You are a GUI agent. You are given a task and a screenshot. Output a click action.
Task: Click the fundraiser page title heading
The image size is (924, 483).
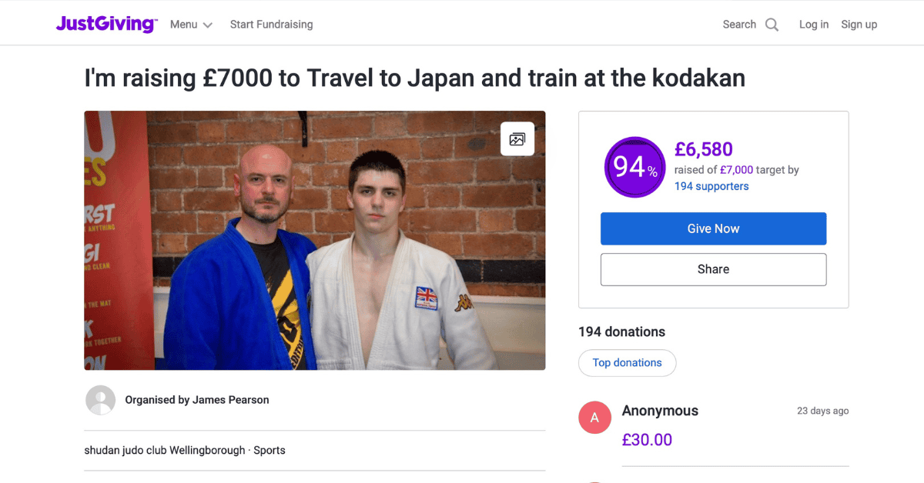click(x=414, y=78)
